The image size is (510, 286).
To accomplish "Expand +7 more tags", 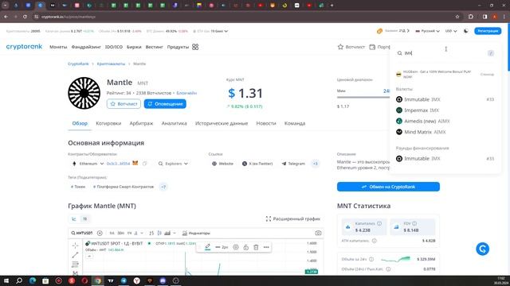I will (163, 187).
